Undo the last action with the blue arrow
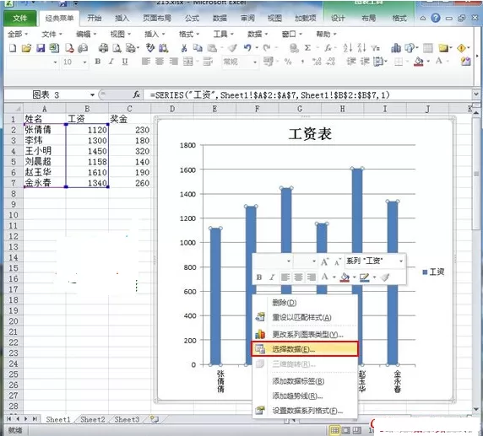 tap(247, 48)
